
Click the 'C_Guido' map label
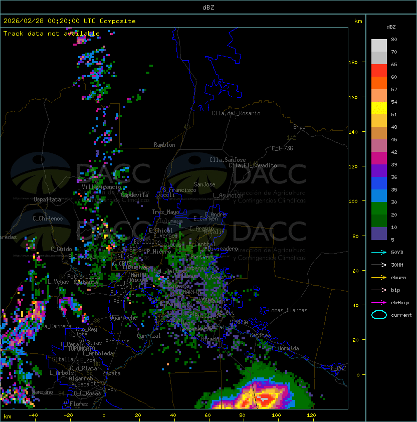[x=61, y=249]
